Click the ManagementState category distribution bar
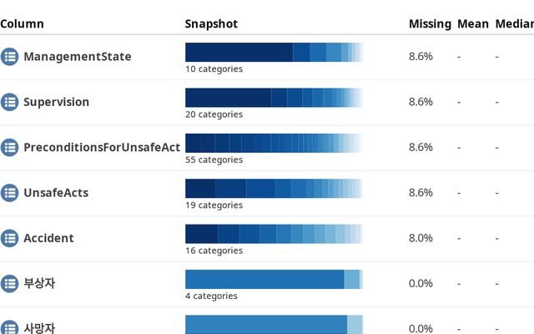Viewport: 534px width, 334px height. click(x=274, y=53)
